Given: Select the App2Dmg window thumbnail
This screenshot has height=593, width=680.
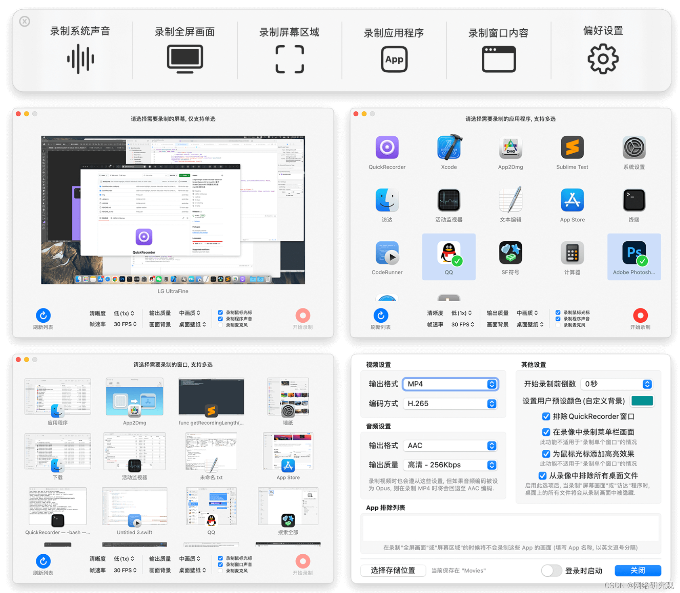Looking at the screenshot, I should [134, 397].
